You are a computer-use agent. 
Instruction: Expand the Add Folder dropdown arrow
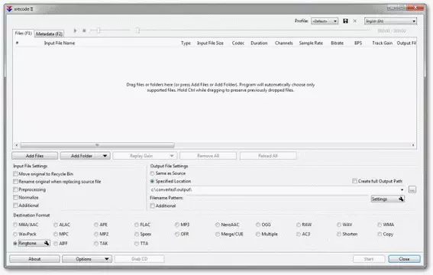click(x=105, y=156)
